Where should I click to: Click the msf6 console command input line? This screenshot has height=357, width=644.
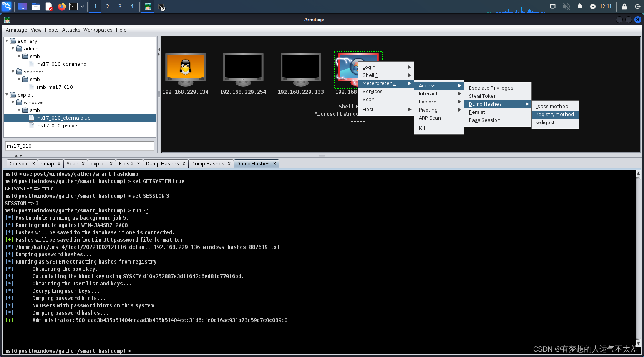pos(319,351)
